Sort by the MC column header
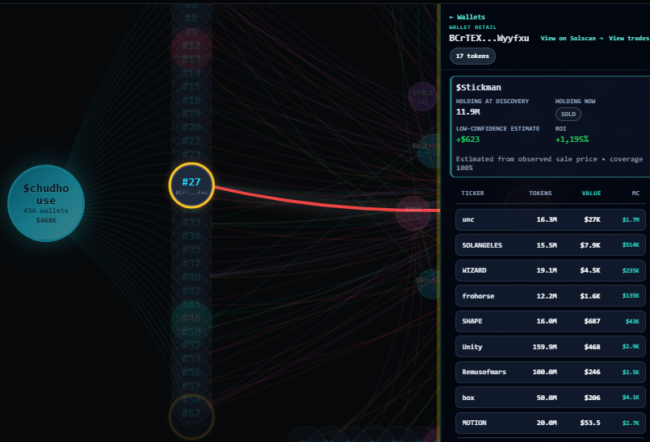 pos(635,193)
